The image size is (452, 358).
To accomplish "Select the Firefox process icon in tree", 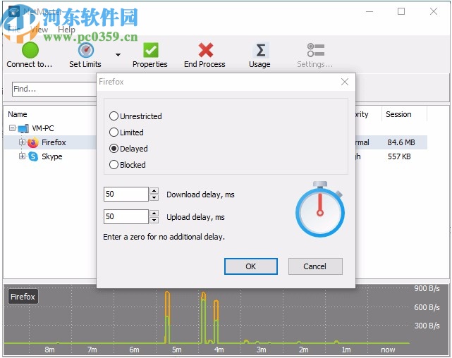I will coord(33,142).
